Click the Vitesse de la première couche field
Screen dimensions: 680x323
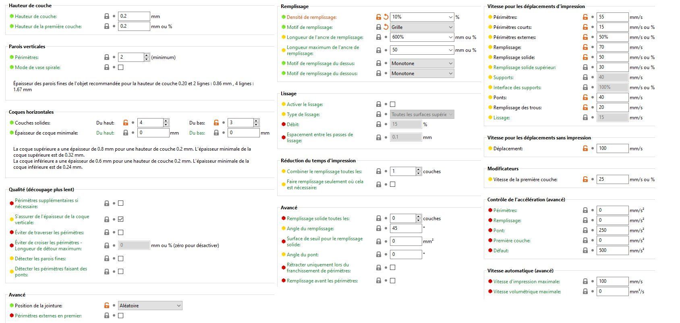(x=612, y=179)
